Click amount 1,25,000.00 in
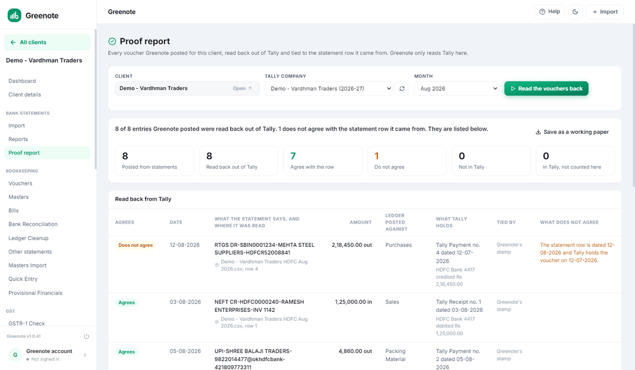 pos(353,302)
